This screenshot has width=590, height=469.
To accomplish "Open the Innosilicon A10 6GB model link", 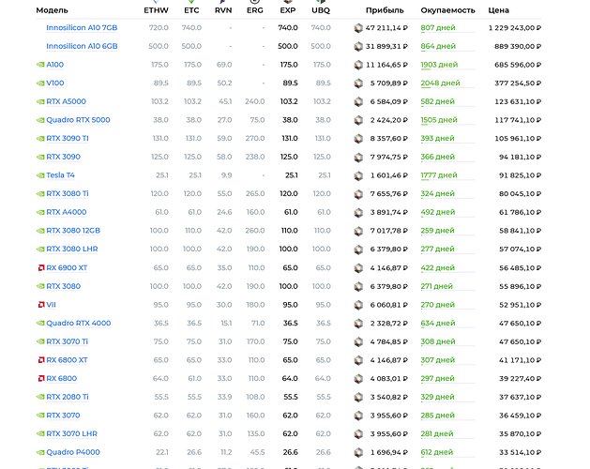I will (x=82, y=46).
